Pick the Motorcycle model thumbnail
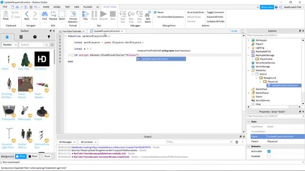Viewport: 305px width, 171px height. coord(25,111)
